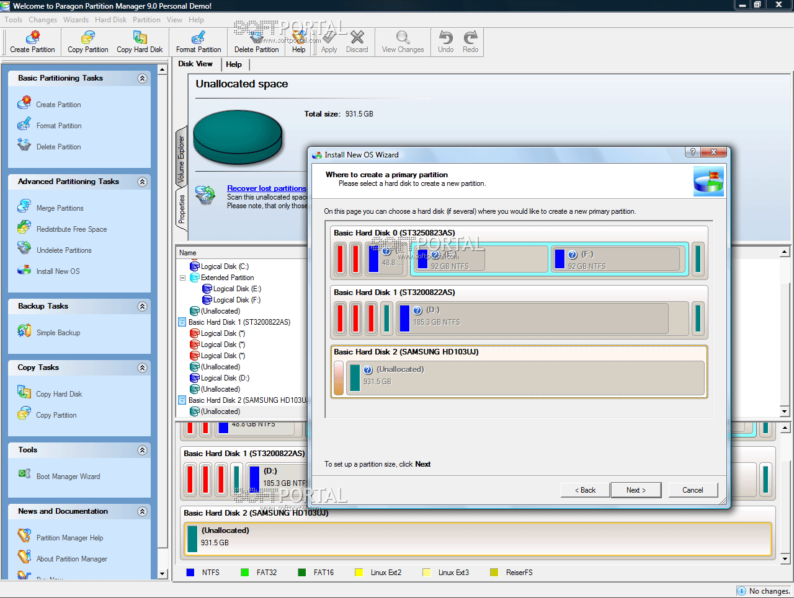Click Delete Partition toolbar icon

257,37
